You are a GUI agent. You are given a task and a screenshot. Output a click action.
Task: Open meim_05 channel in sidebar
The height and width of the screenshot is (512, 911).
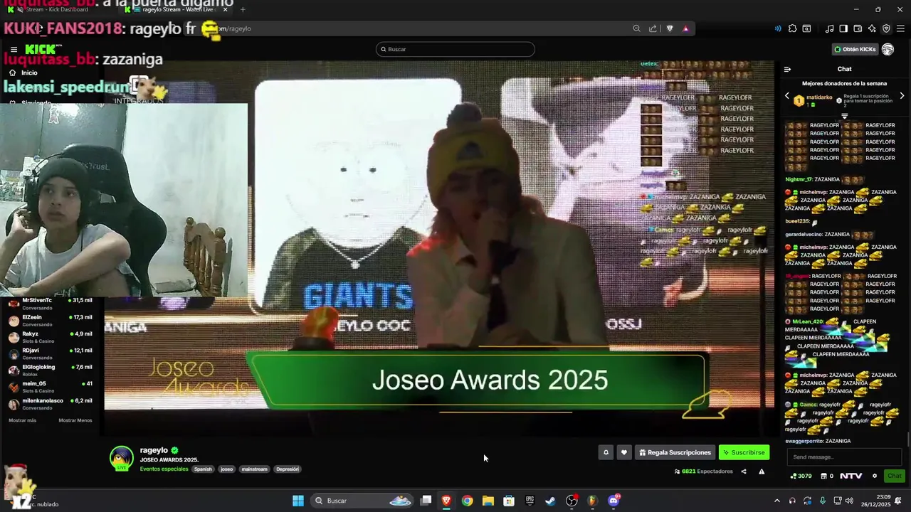(x=50, y=387)
